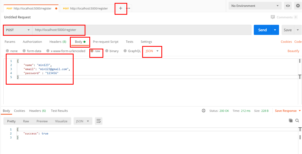Switch to the Pre-request Script tab
Image resolution: width=302 pixels, height=154 pixels.
click(x=105, y=42)
